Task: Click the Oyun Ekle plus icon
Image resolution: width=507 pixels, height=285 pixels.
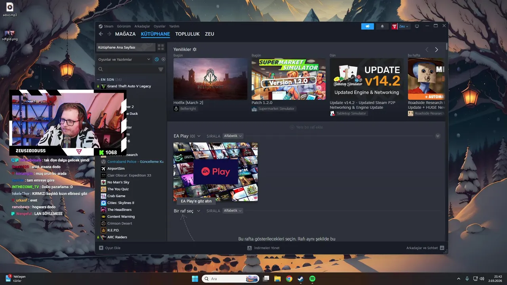Action: [101, 248]
